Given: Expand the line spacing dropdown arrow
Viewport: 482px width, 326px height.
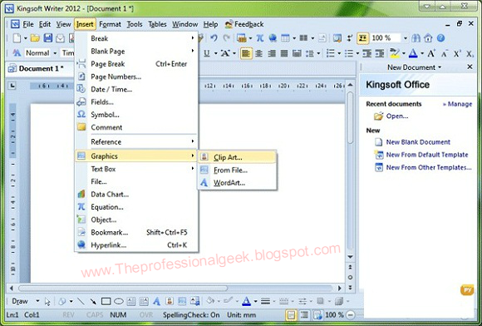Looking at the screenshot, I should [x=318, y=53].
